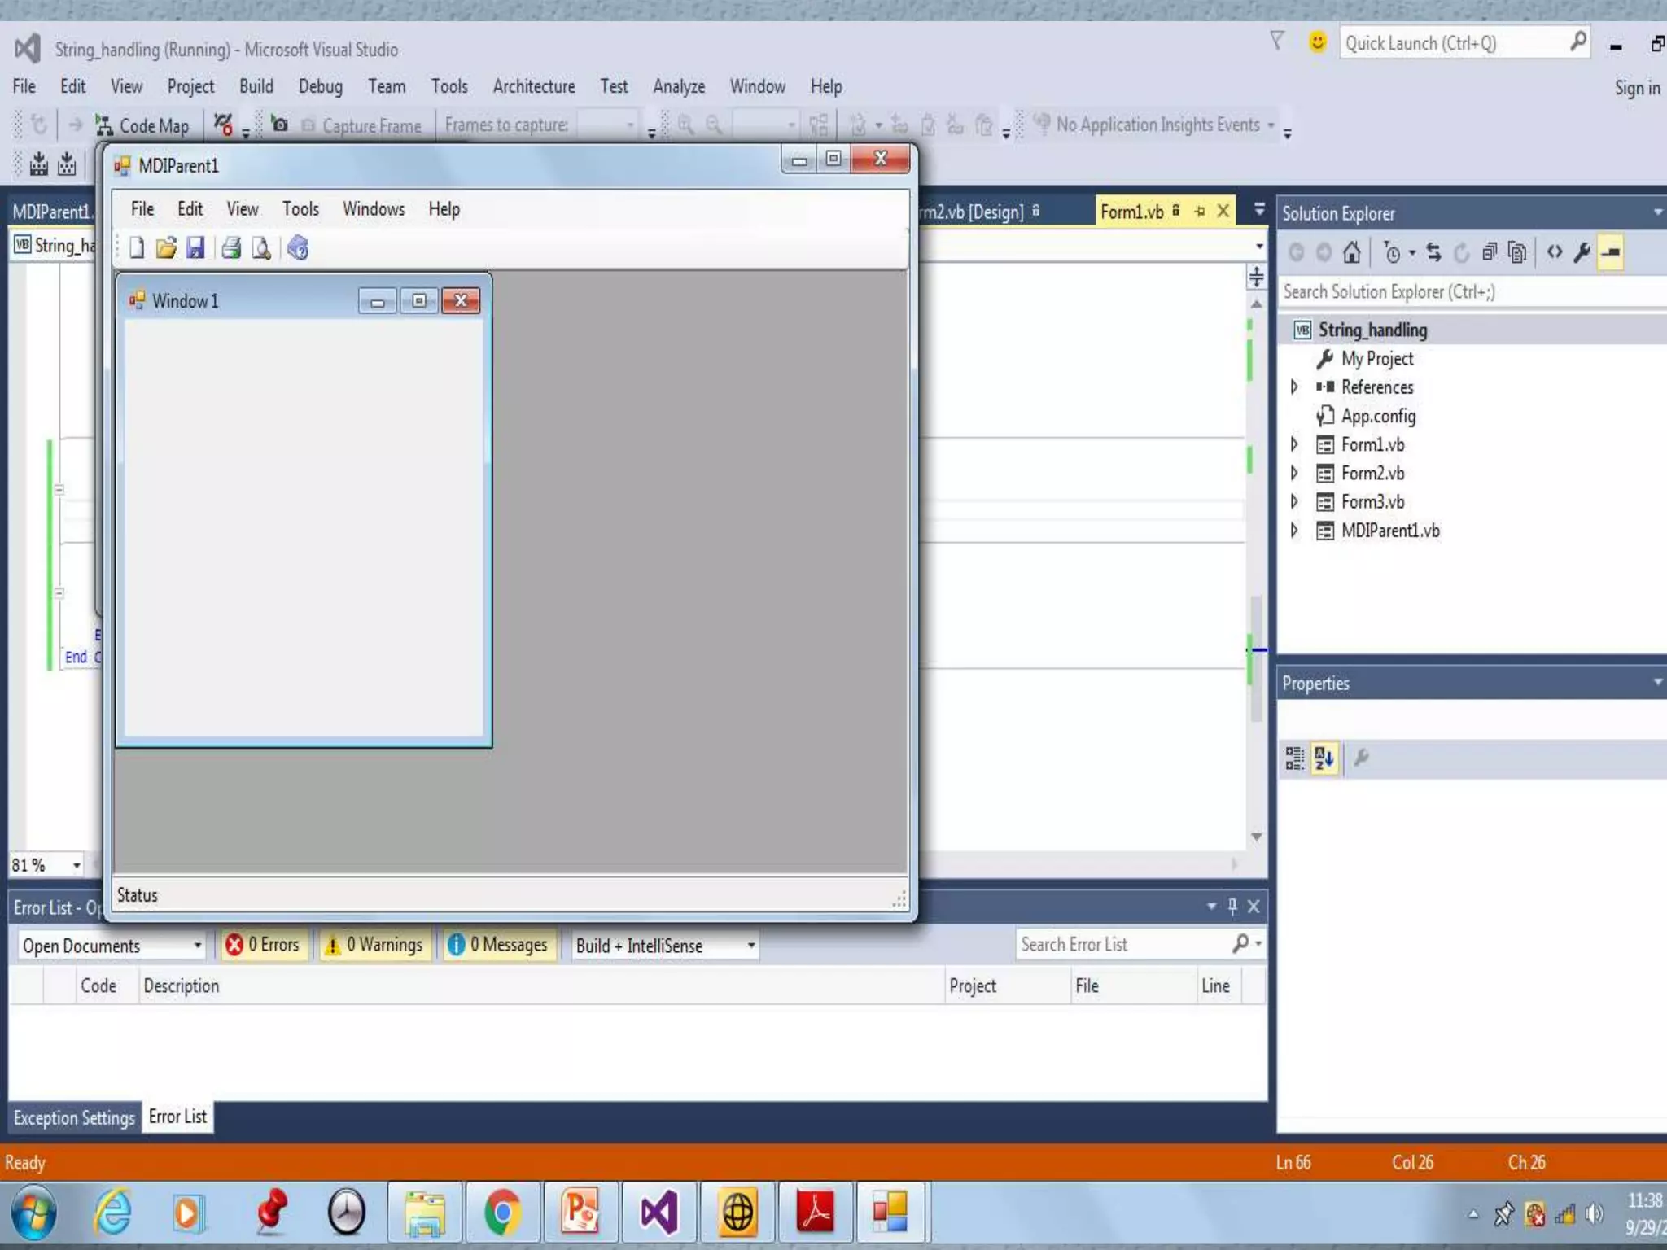This screenshot has width=1667, height=1250.
Task: Click the Properties wrench icon in Solution Explorer toolbar
Action: (x=1582, y=253)
